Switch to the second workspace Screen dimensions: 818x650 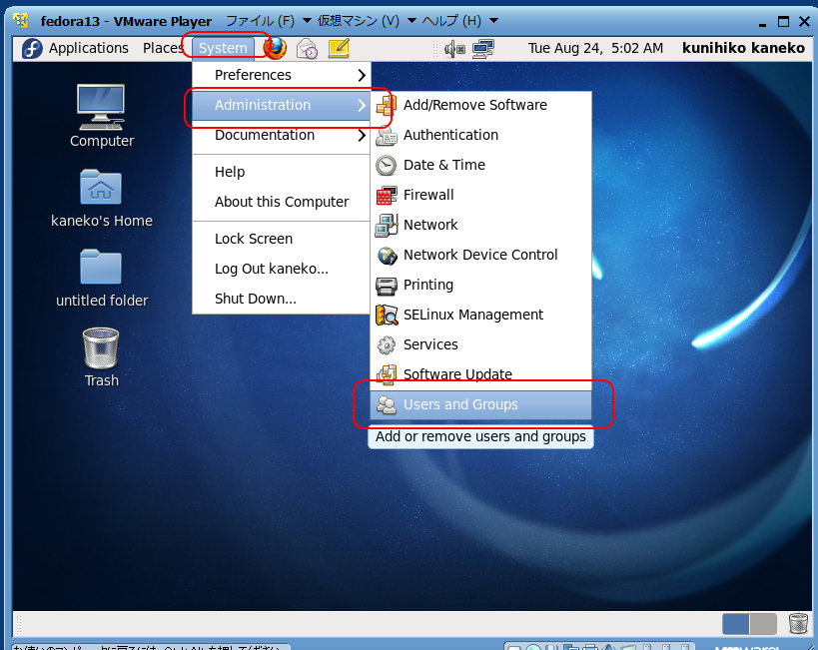(x=763, y=624)
